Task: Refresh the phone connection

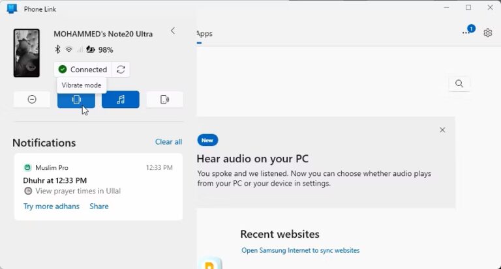Action: [x=121, y=69]
